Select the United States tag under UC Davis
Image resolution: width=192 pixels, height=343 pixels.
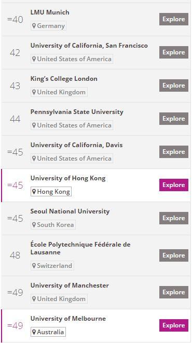coord(72,159)
